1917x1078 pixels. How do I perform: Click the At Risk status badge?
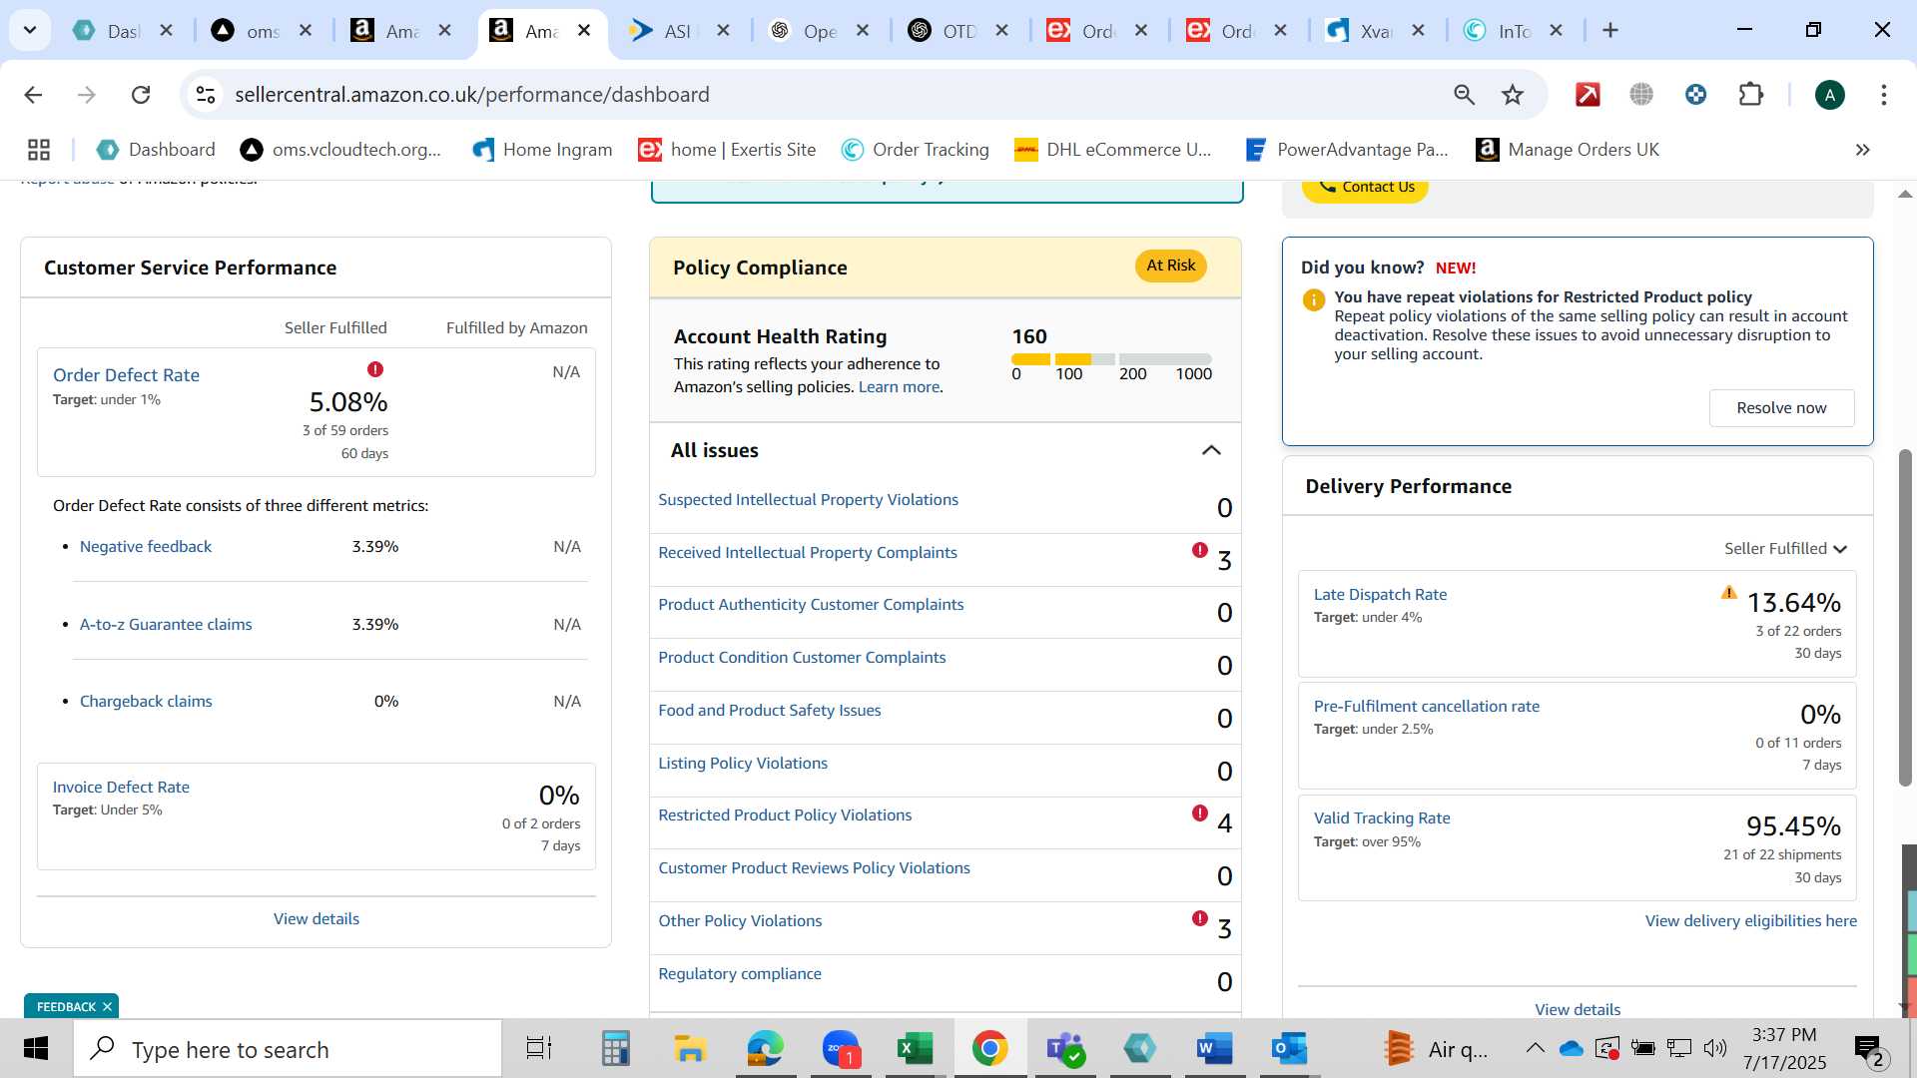(1170, 266)
